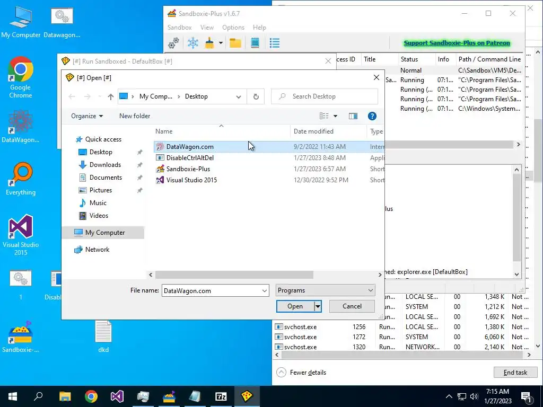
Task: Click the blue help icon in Open dialog
Action: 372,116
